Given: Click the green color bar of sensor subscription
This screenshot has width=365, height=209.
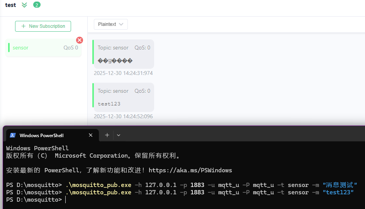Looking at the screenshot, I should click(x=9, y=48).
